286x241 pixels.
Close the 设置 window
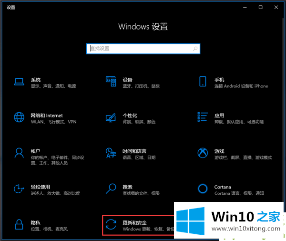[276, 7]
